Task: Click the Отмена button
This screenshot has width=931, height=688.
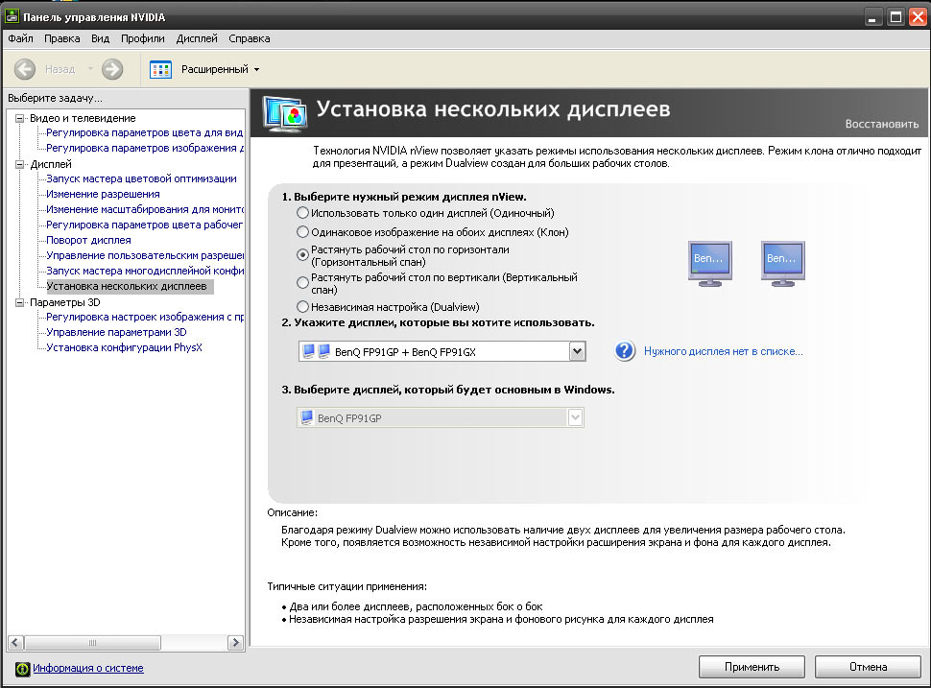Action: click(868, 667)
